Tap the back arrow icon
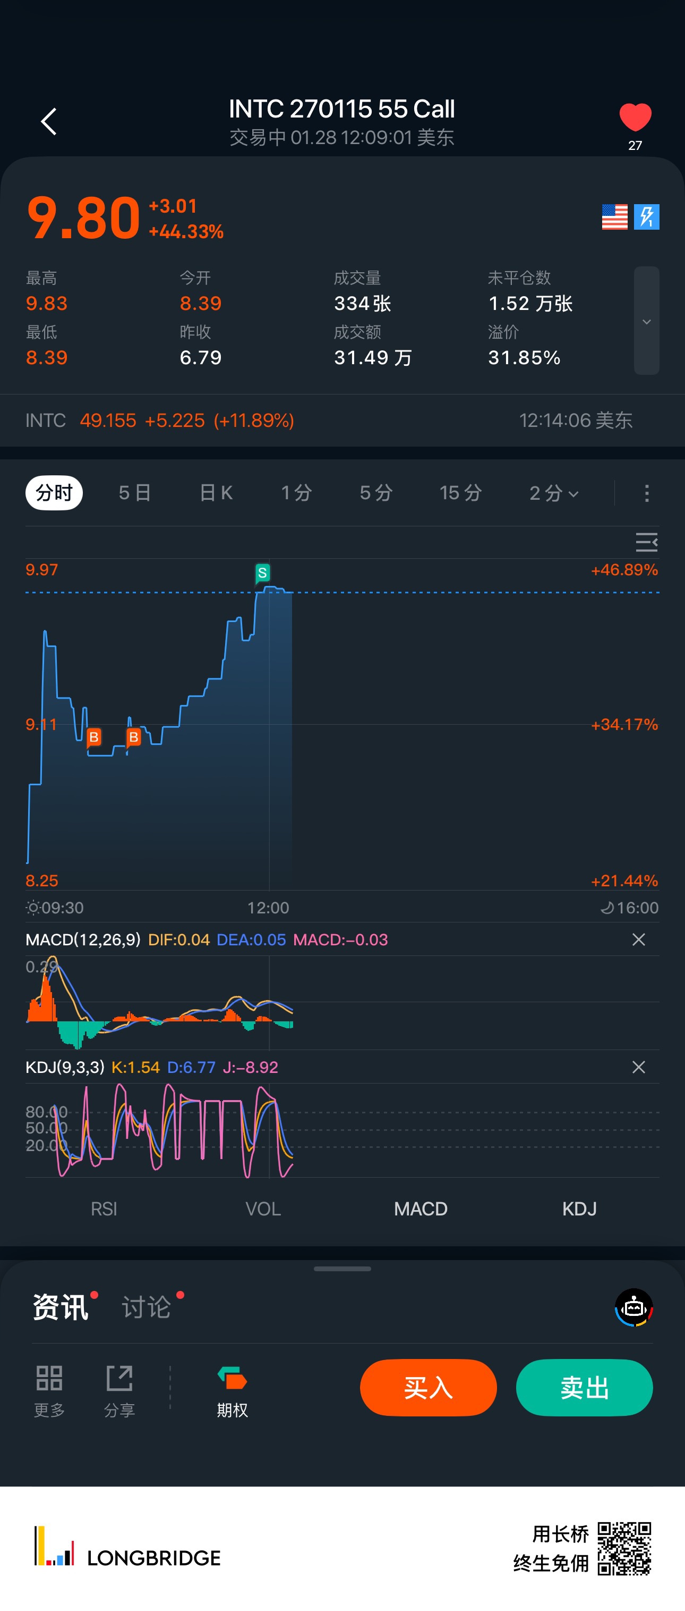685x1611 pixels. click(49, 121)
